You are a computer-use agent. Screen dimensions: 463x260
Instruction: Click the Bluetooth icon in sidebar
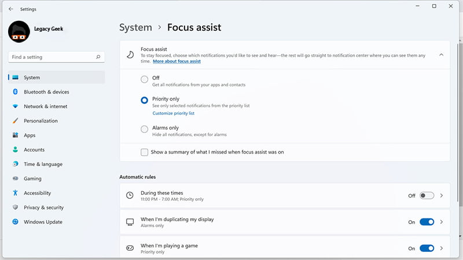[x=16, y=92]
